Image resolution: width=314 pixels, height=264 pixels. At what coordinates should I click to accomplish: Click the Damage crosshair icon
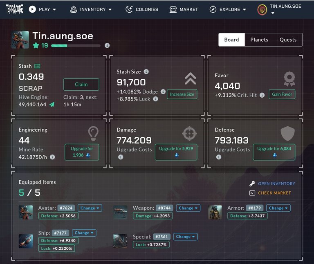click(189, 133)
